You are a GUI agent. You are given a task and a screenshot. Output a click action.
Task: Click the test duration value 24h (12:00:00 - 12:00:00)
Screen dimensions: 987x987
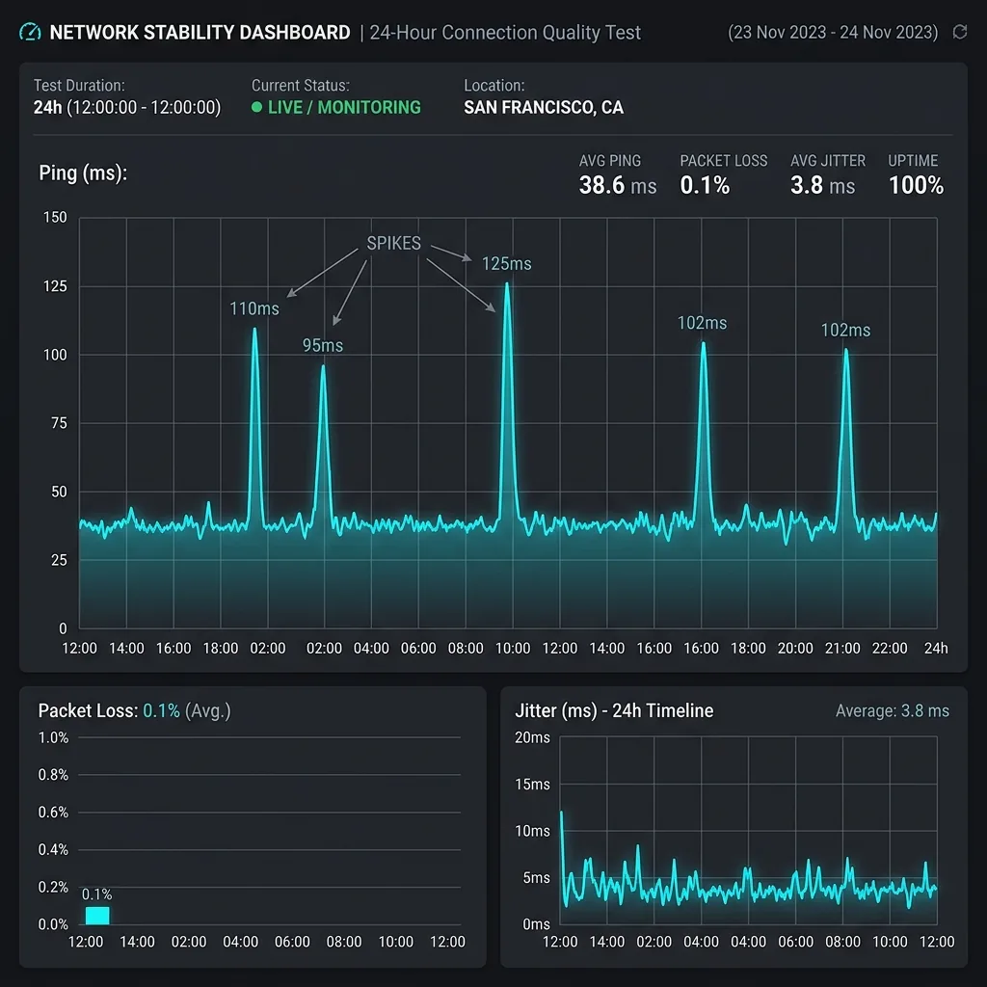click(127, 107)
